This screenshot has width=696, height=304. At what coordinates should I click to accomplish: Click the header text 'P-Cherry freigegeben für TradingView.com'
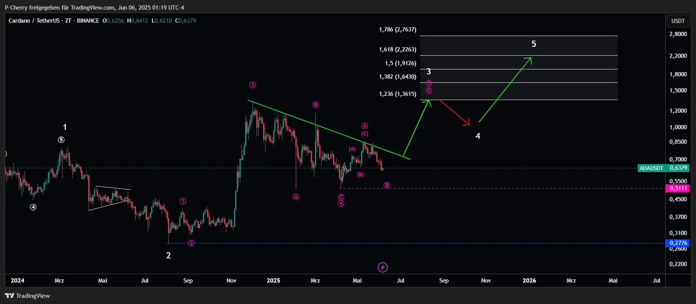[60, 8]
